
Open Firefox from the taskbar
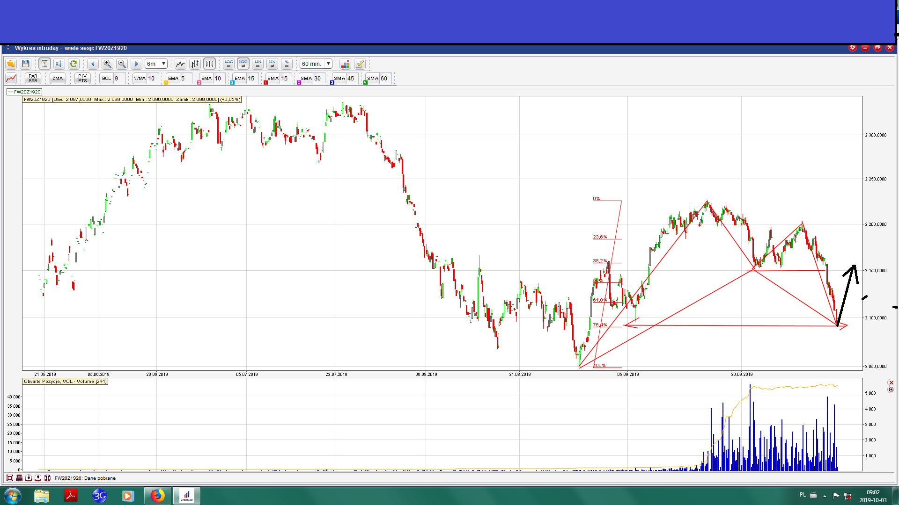tap(157, 495)
